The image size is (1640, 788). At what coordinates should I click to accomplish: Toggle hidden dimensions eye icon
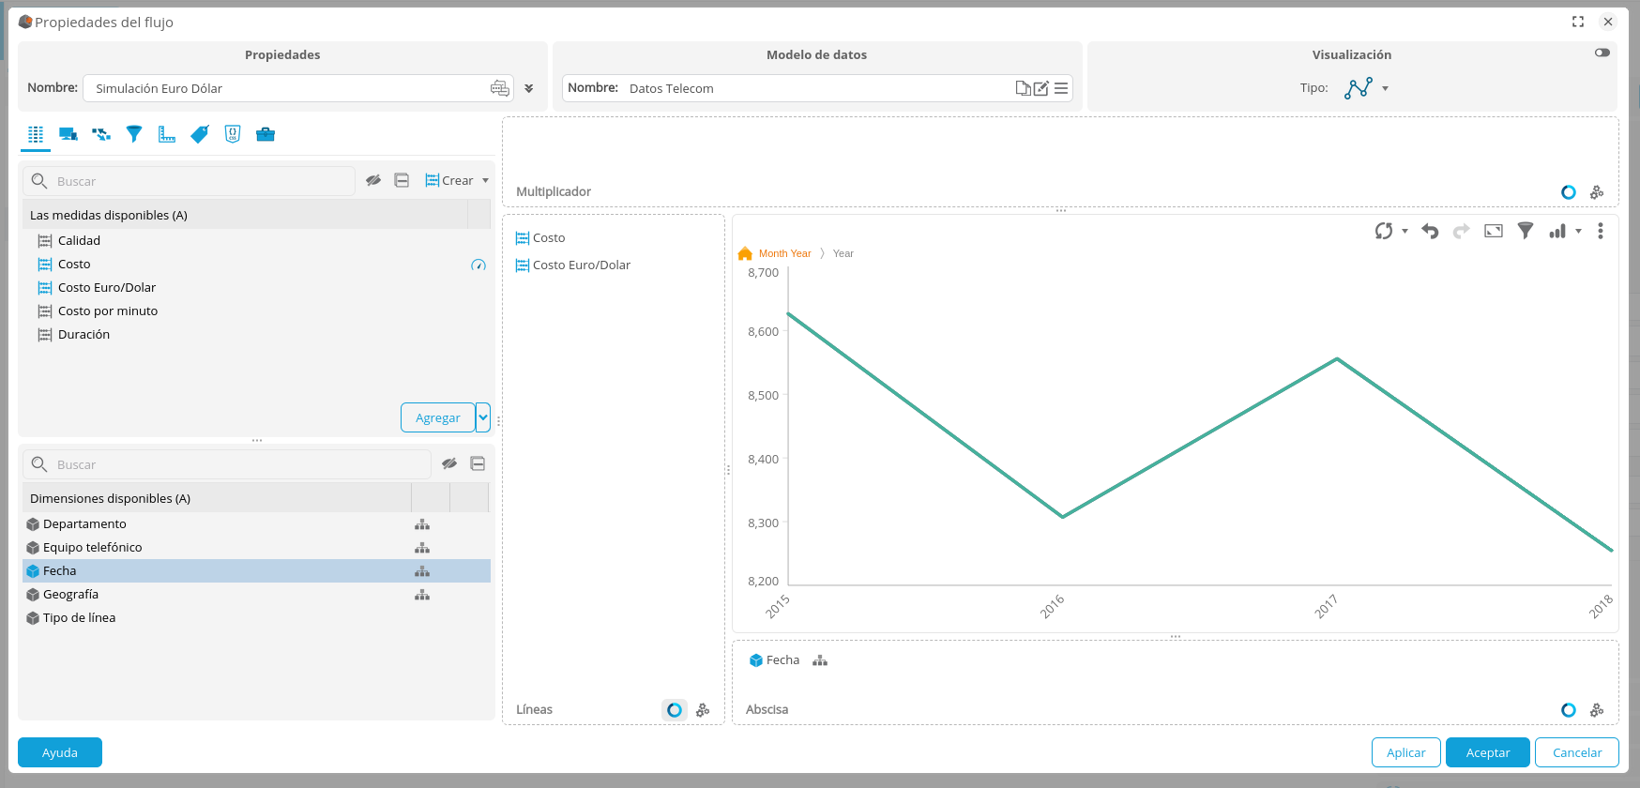click(x=449, y=463)
